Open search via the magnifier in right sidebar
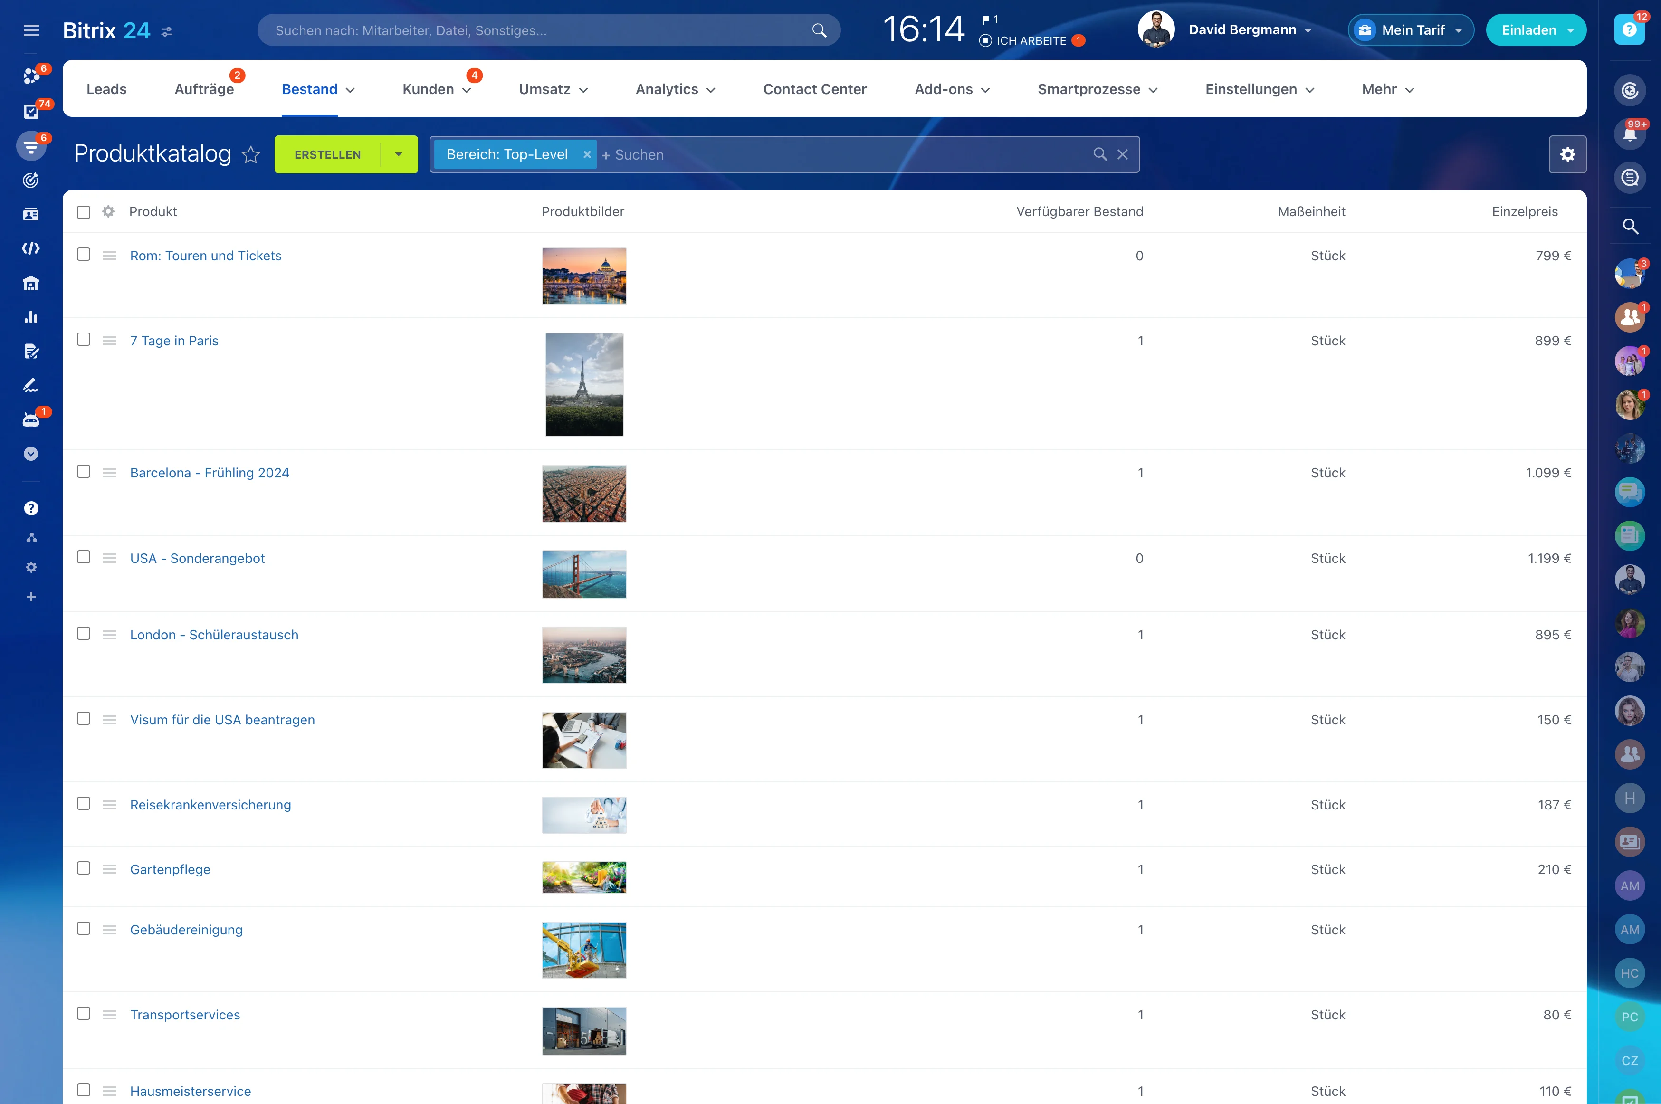Screen dimensions: 1661x1104 click(1631, 226)
